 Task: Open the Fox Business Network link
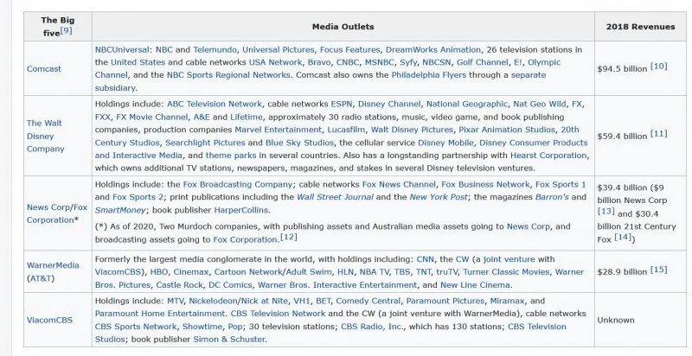(x=485, y=185)
